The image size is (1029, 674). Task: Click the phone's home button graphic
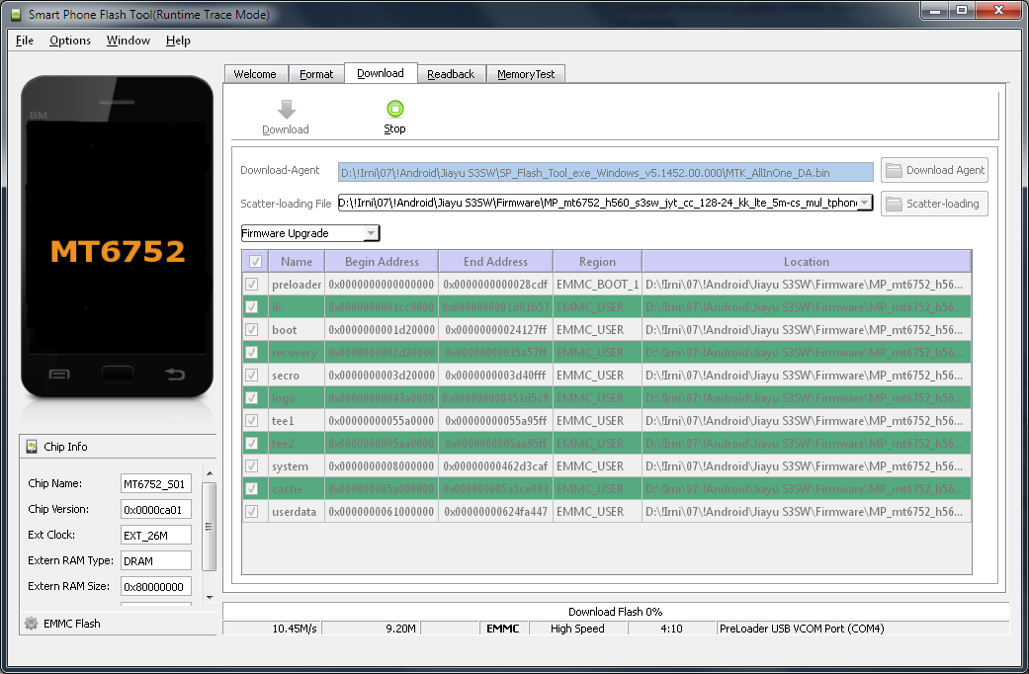(118, 375)
